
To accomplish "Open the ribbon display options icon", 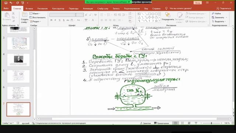I will click(x=207, y=3).
